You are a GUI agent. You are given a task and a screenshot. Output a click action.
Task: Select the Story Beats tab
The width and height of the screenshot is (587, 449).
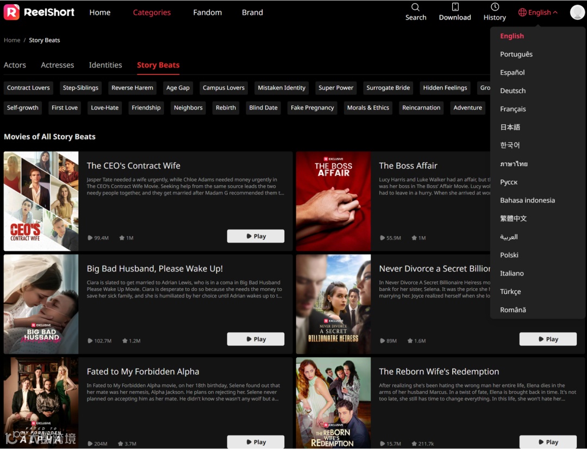[158, 65]
